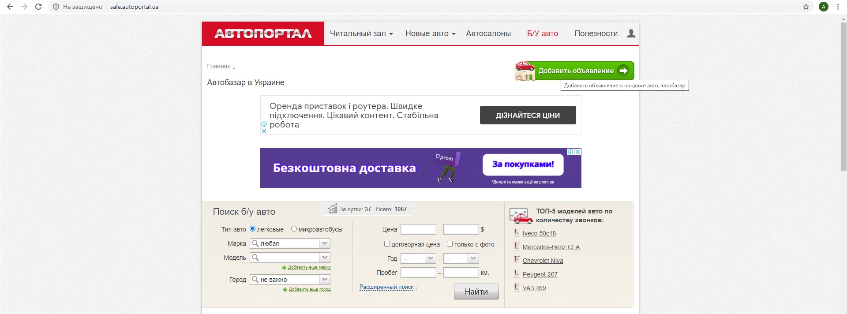Click the site info icon in address bar
Image resolution: width=847 pixels, height=314 pixels.
pos(56,7)
